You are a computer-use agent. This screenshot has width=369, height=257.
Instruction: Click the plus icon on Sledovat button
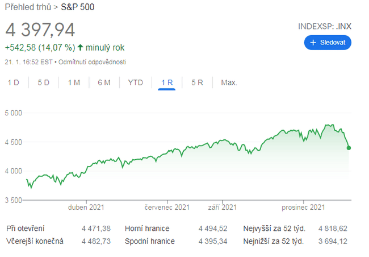click(x=313, y=43)
